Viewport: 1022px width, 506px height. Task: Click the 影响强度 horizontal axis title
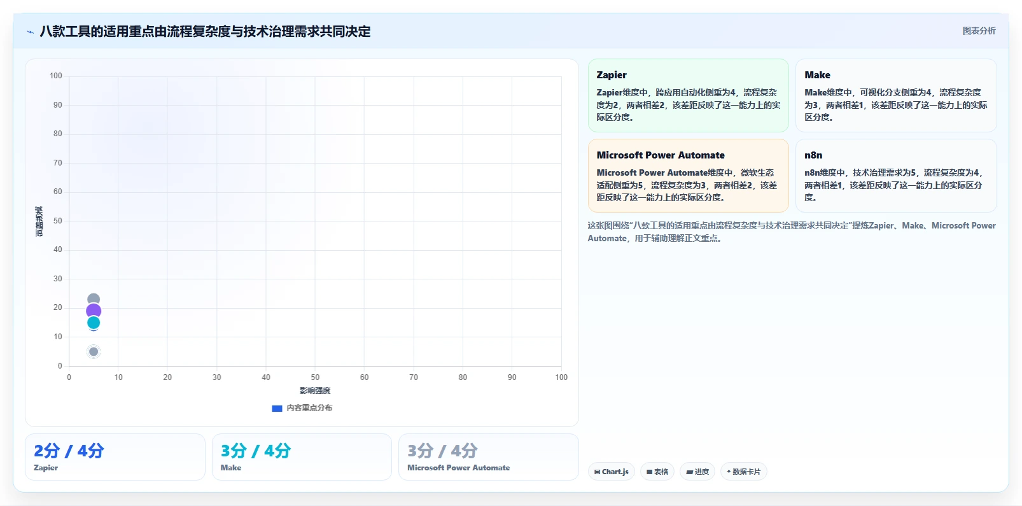315,391
